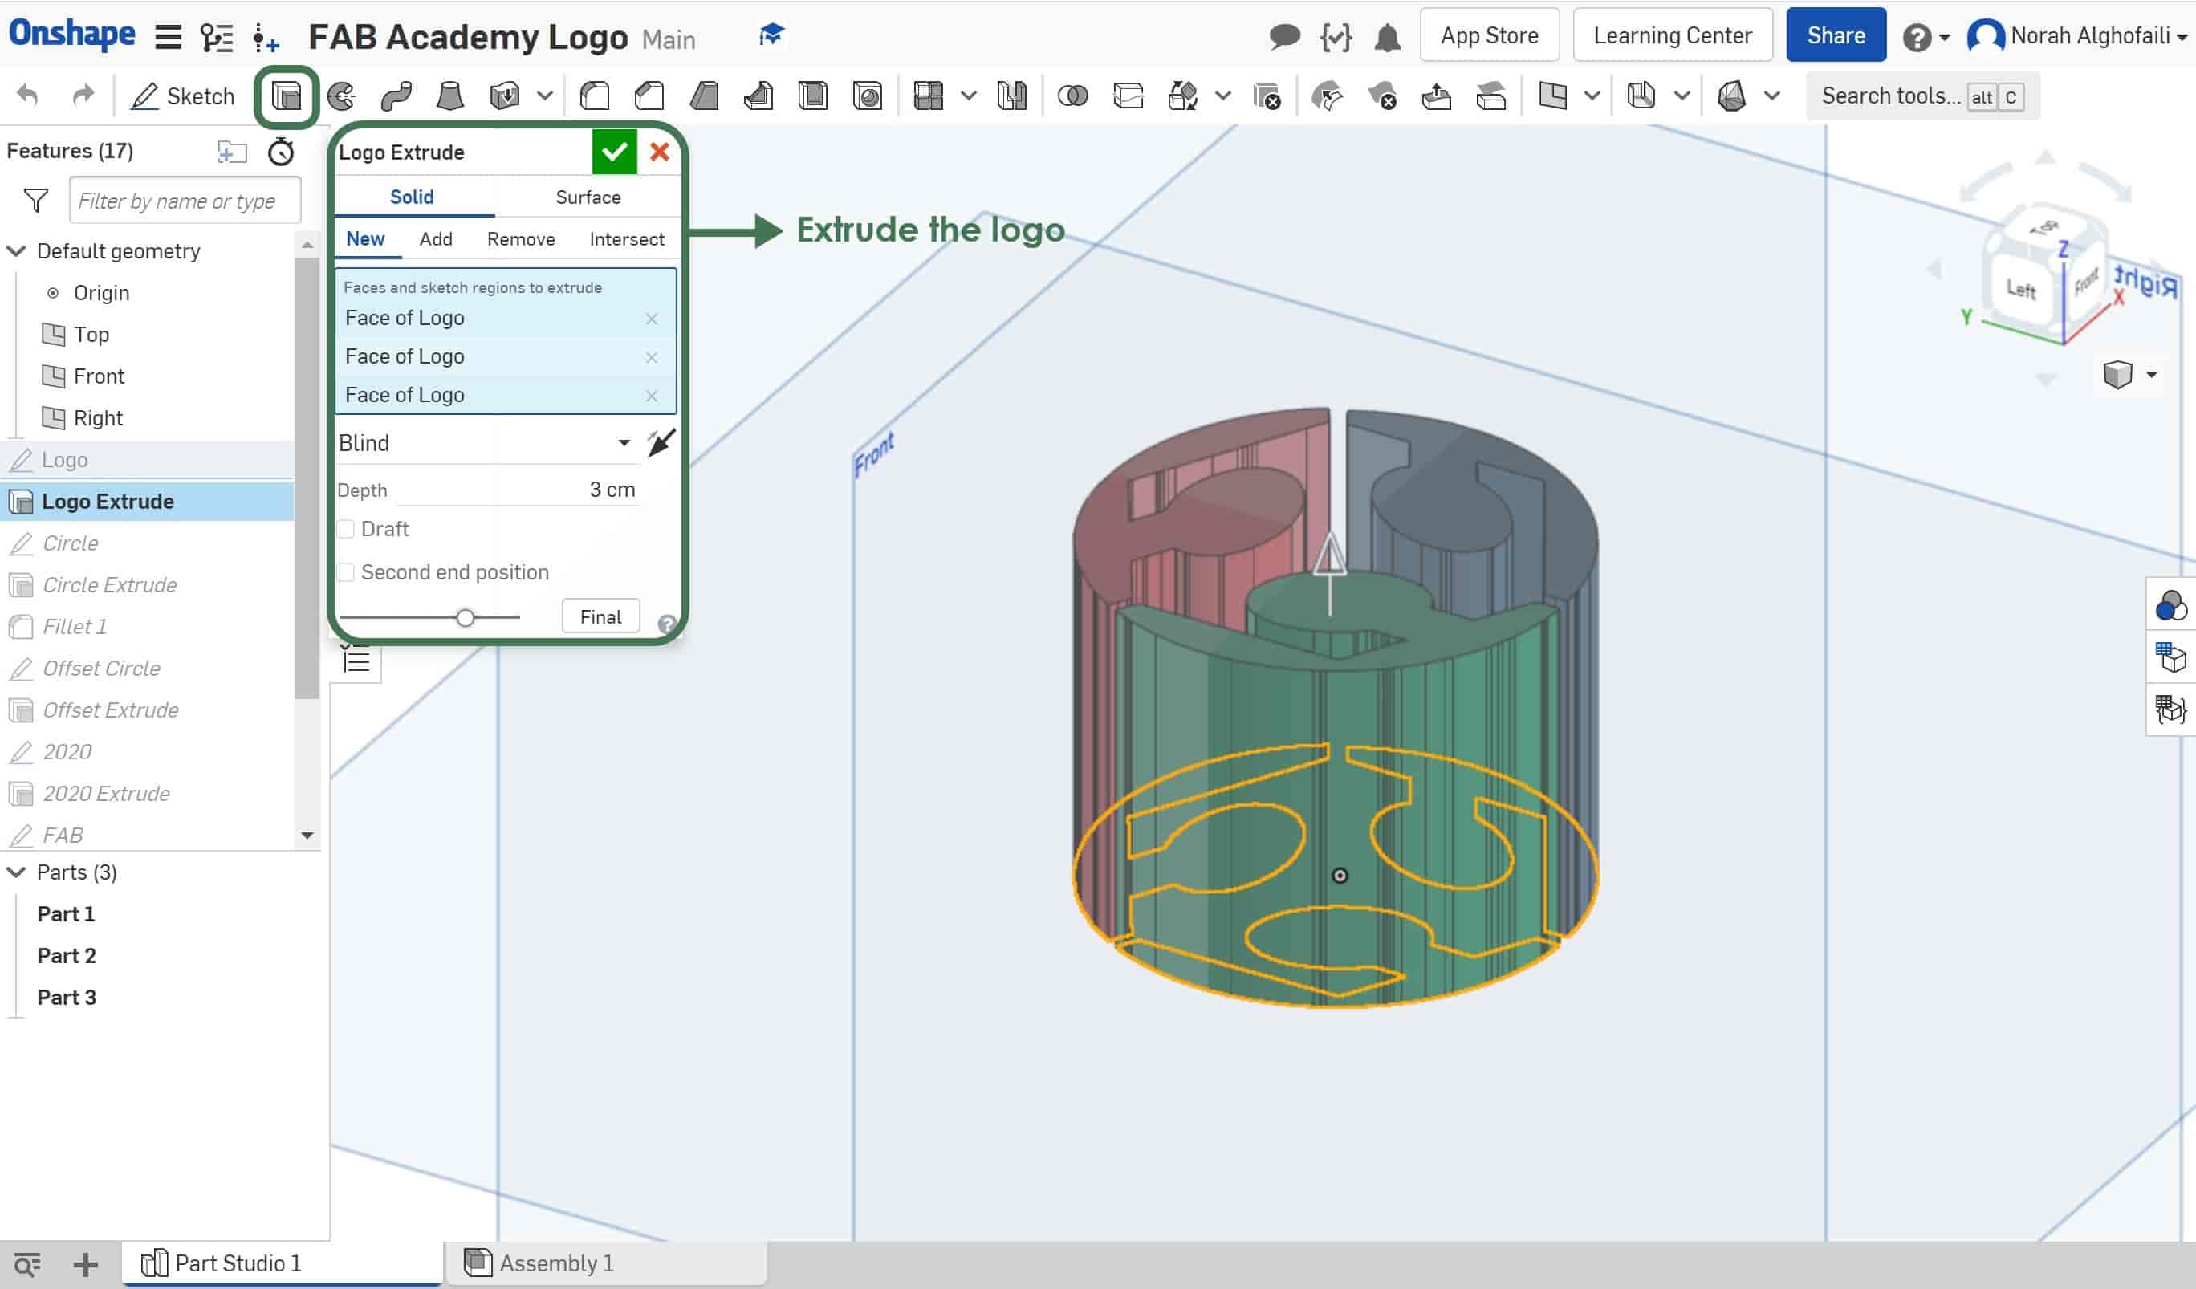
Task: Click the rollback preview slider handle
Action: click(x=466, y=618)
